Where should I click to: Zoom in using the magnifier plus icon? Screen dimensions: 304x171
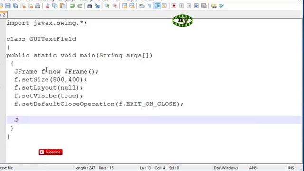[107, 6]
